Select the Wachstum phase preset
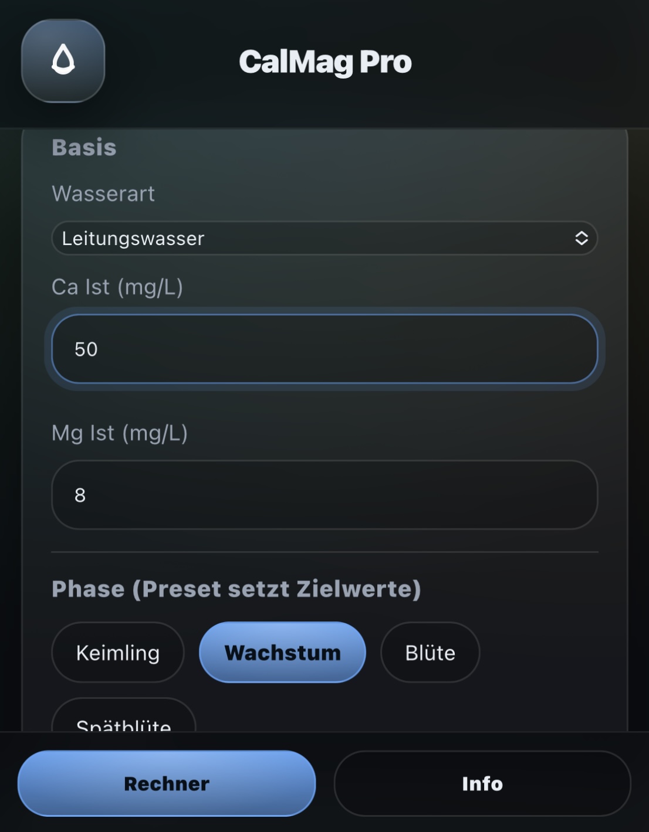 [282, 653]
